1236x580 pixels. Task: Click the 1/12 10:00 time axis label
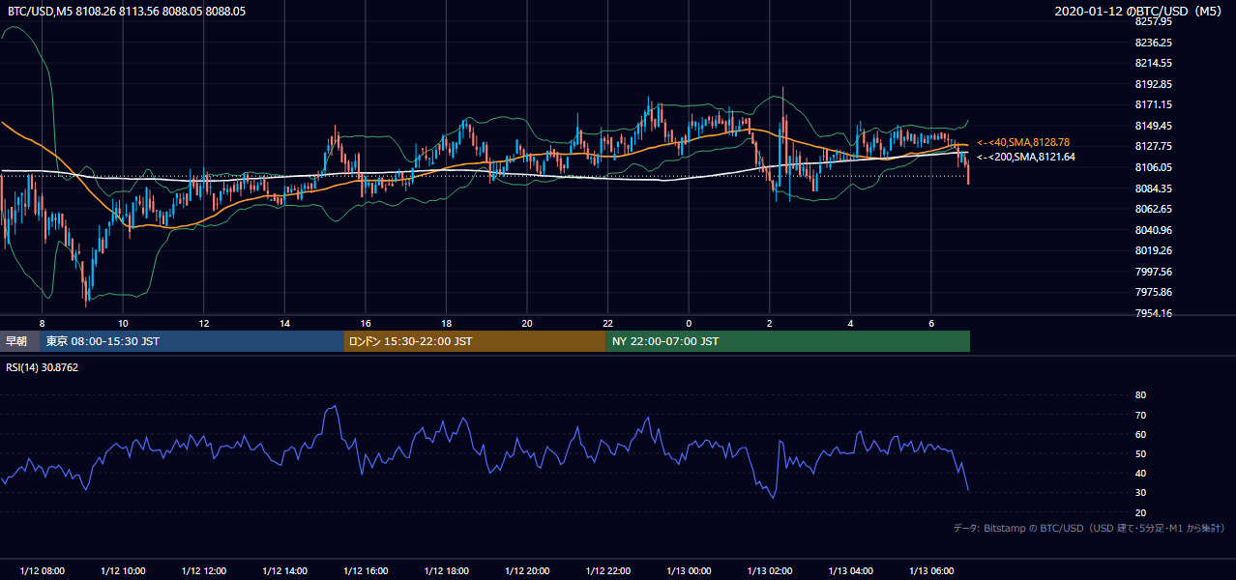(123, 571)
